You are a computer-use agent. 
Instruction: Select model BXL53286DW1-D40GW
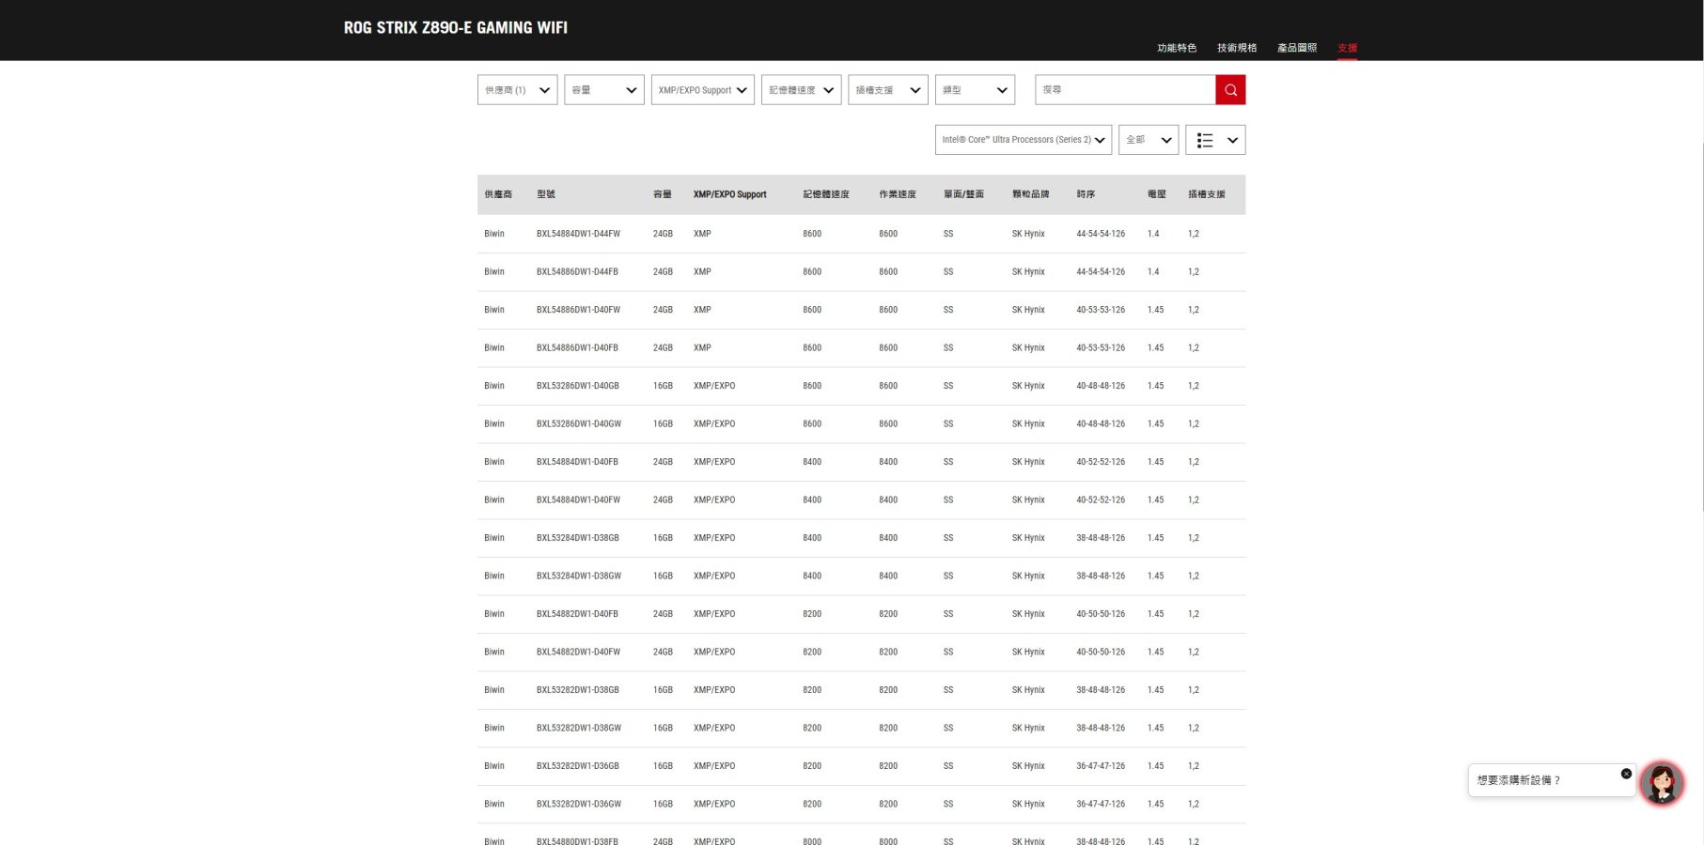(579, 424)
